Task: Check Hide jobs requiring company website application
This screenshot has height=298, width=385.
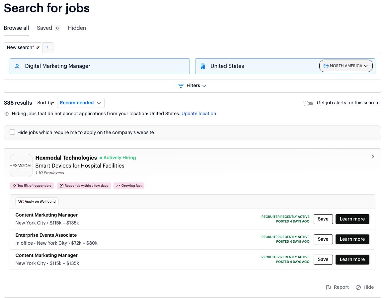Action: [x=12, y=132]
